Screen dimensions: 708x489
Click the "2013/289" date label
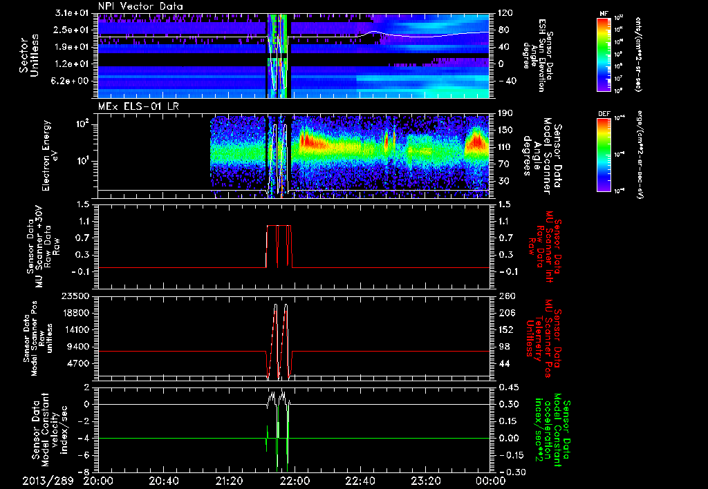point(48,481)
